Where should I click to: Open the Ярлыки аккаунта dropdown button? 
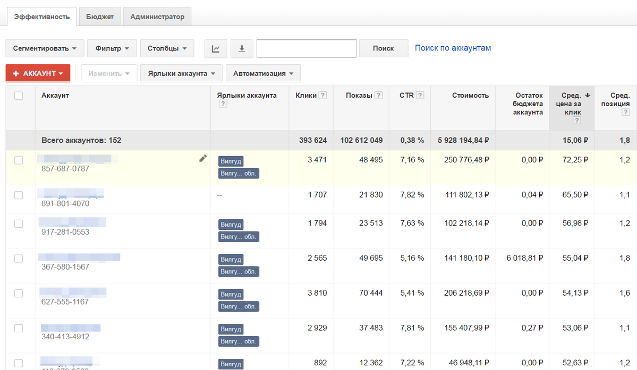tap(181, 73)
